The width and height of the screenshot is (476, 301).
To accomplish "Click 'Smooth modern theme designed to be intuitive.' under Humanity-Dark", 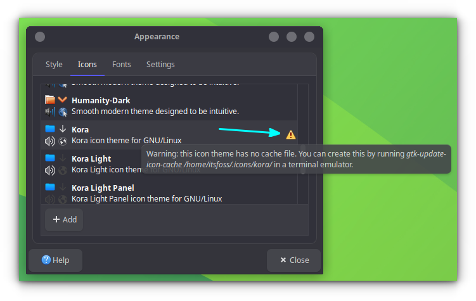I will pyautogui.click(x=155, y=112).
